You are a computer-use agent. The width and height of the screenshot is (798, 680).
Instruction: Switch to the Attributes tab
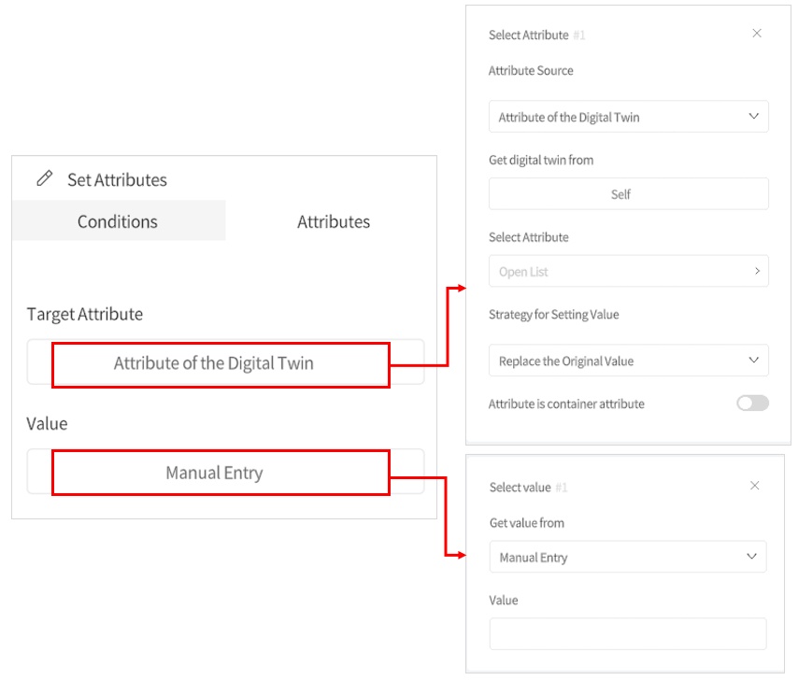tap(334, 221)
